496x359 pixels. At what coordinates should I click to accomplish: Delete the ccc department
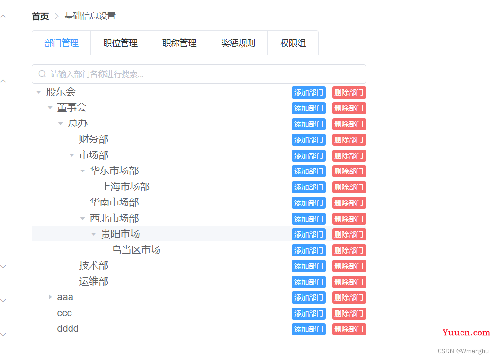click(349, 314)
